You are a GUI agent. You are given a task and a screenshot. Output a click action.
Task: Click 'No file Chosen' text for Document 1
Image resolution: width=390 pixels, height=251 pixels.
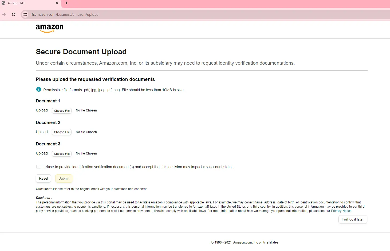coord(86,110)
